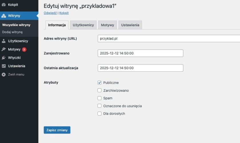240x143 pixels.
Task: Uncheck the Publiczne checkbox
Action: coord(99,83)
